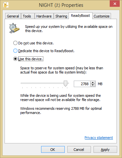Click the 2788 MB value field
Image resolution: width=122 pixels, height=158 pixels.
[82, 84]
